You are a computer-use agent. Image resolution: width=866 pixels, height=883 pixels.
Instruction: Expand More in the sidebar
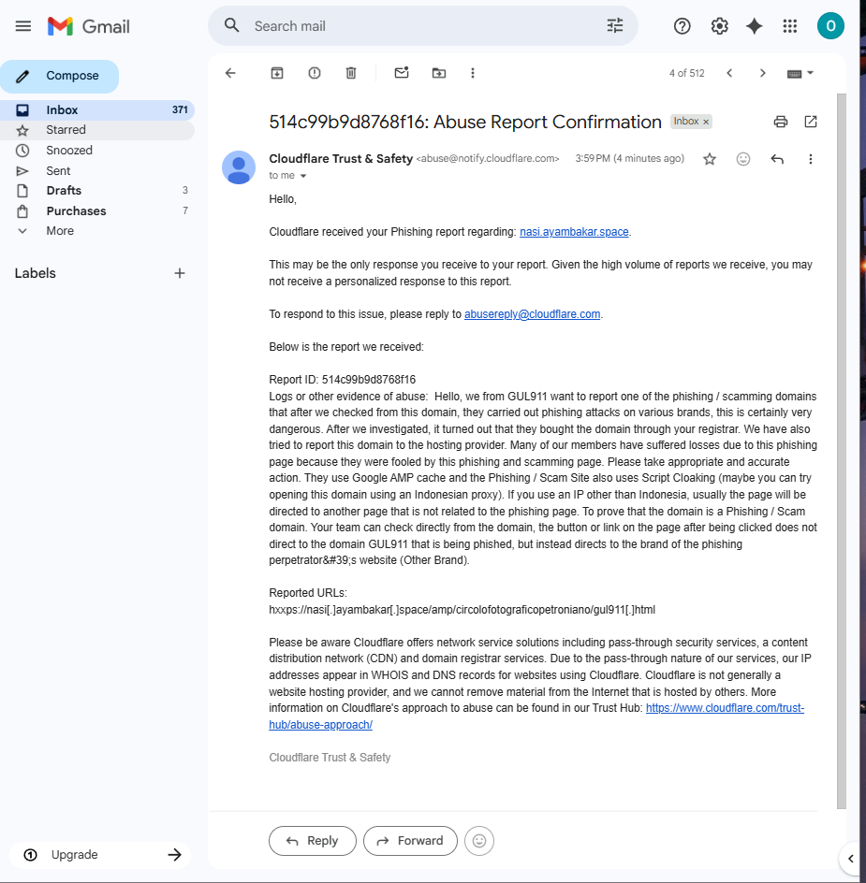click(97, 231)
